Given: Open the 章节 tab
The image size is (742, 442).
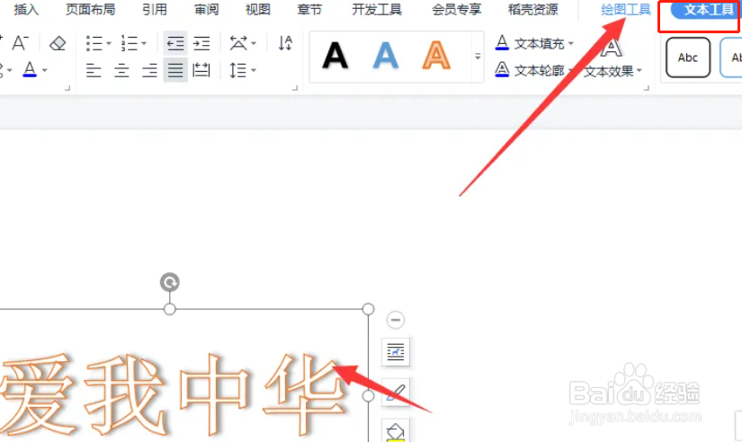Looking at the screenshot, I should pyautogui.click(x=309, y=10).
